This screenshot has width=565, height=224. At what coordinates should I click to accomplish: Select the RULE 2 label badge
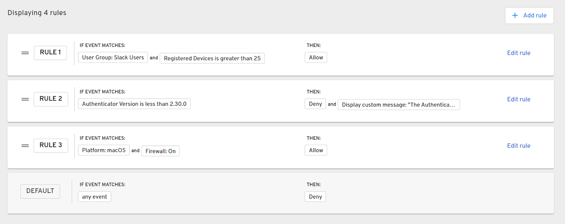[50, 99]
